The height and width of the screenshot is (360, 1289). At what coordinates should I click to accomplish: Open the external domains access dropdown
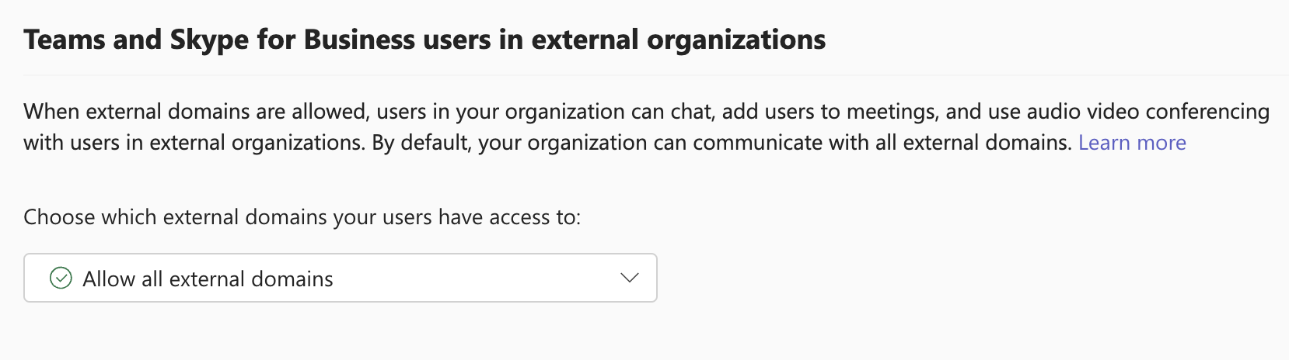[341, 278]
